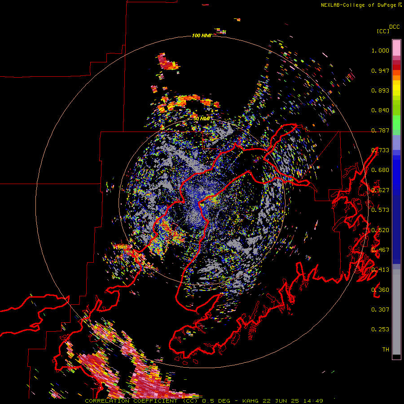Click the 0.840 scale value
Image resolution: width=404 pixels, height=404 pixels.
[380, 110]
